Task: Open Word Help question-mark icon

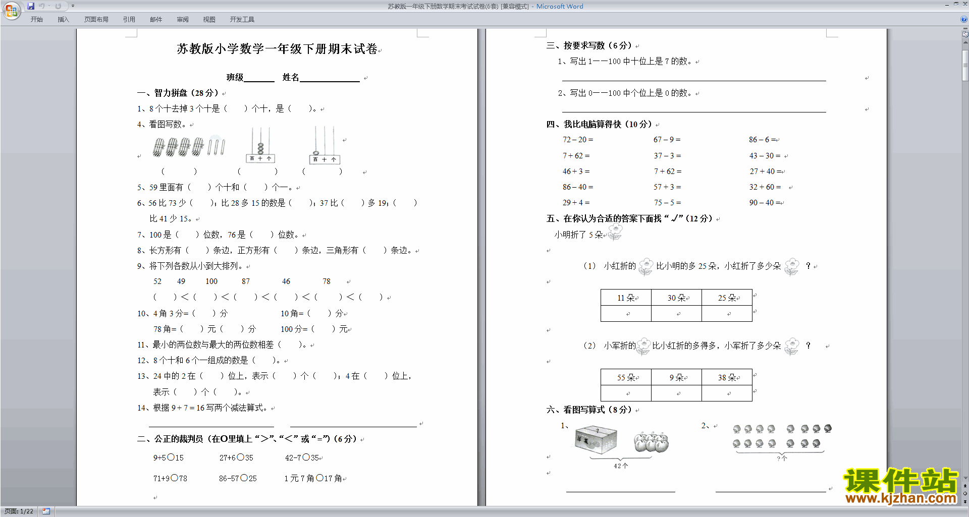Action: coord(964,19)
